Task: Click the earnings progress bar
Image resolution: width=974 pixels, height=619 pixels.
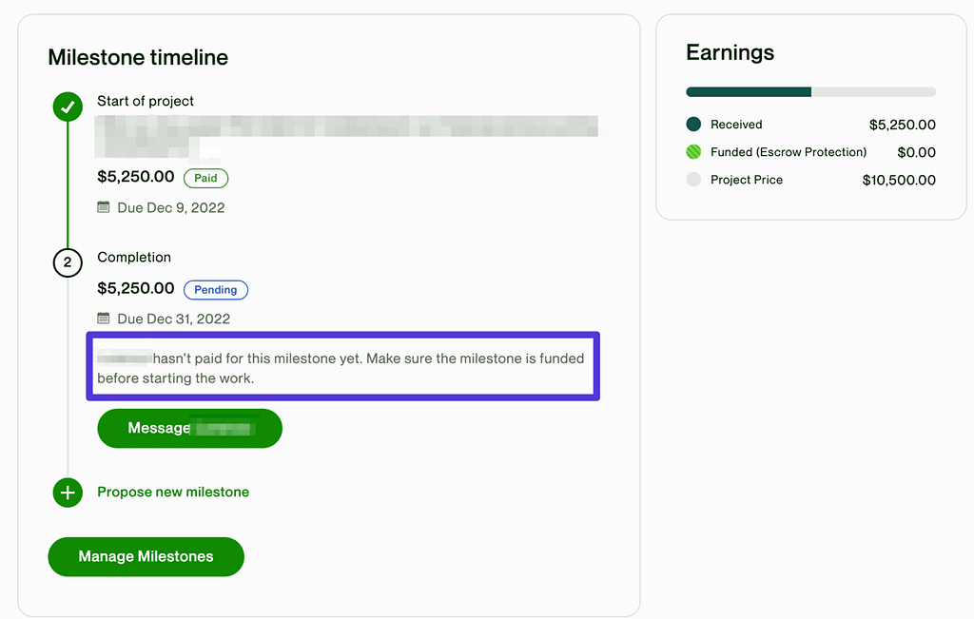Action: click(x=810, y=92)
